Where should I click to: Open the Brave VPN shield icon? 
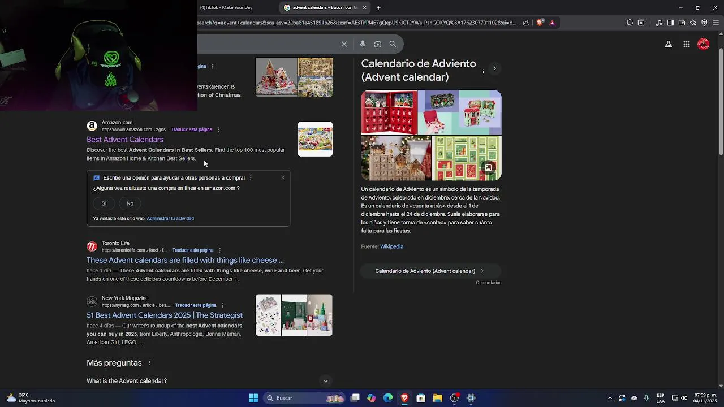[704, 23]
